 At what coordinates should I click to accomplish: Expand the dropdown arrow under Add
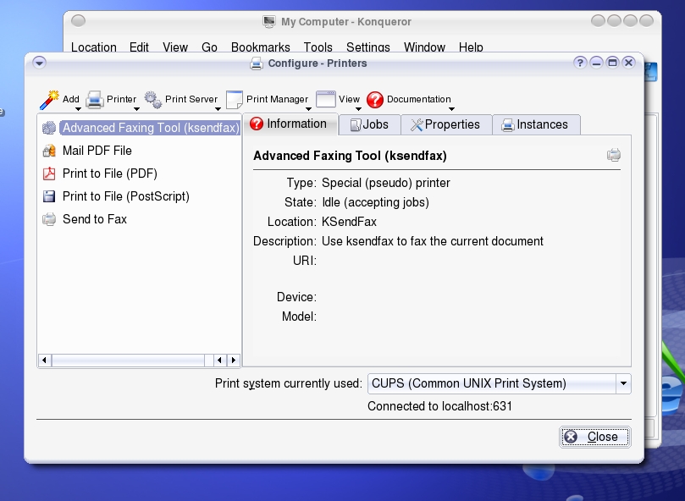point(78,109)
